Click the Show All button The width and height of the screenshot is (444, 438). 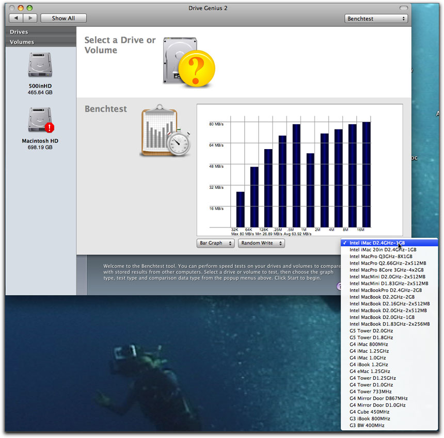click(x=64, y=18)
